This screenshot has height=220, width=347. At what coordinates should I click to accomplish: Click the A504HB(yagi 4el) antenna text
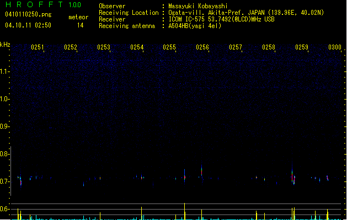(195, 26)
